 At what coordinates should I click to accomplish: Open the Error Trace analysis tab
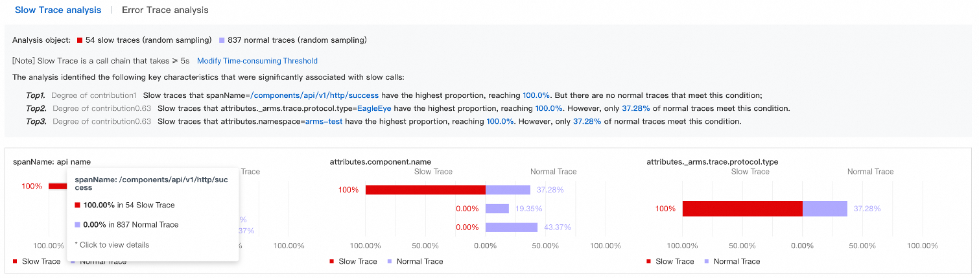coord(165,10)
